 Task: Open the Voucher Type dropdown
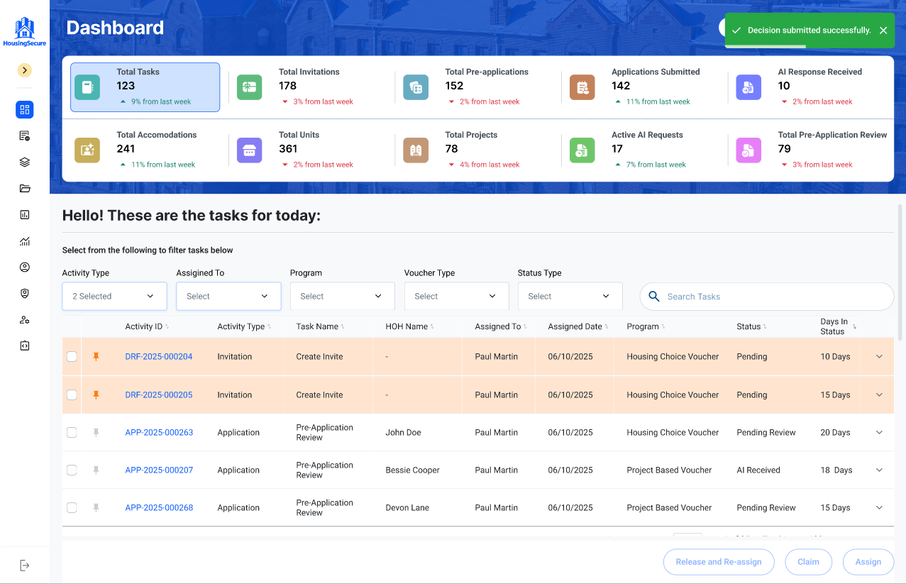click(x=456, y=296)
